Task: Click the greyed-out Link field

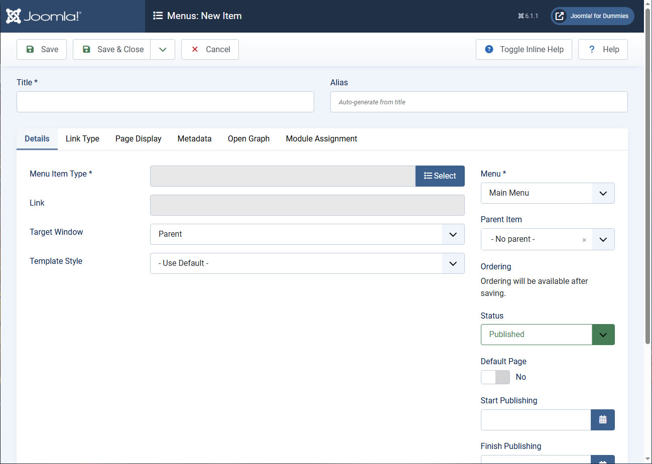Action: (x=307, y=205)
